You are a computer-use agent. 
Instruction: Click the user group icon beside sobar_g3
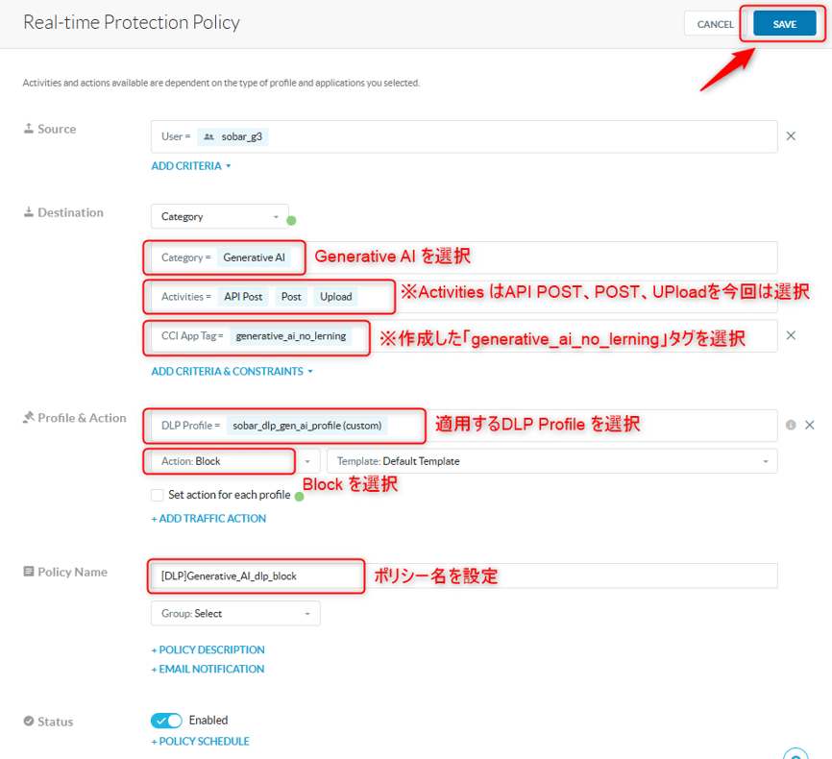point(209,137)
